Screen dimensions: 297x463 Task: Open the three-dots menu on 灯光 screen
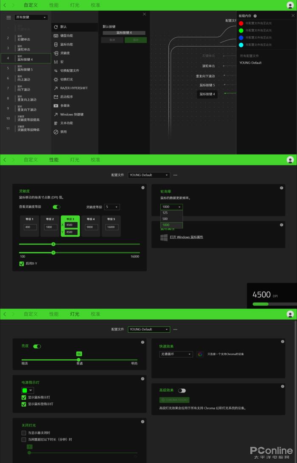[x=175, y=330]
